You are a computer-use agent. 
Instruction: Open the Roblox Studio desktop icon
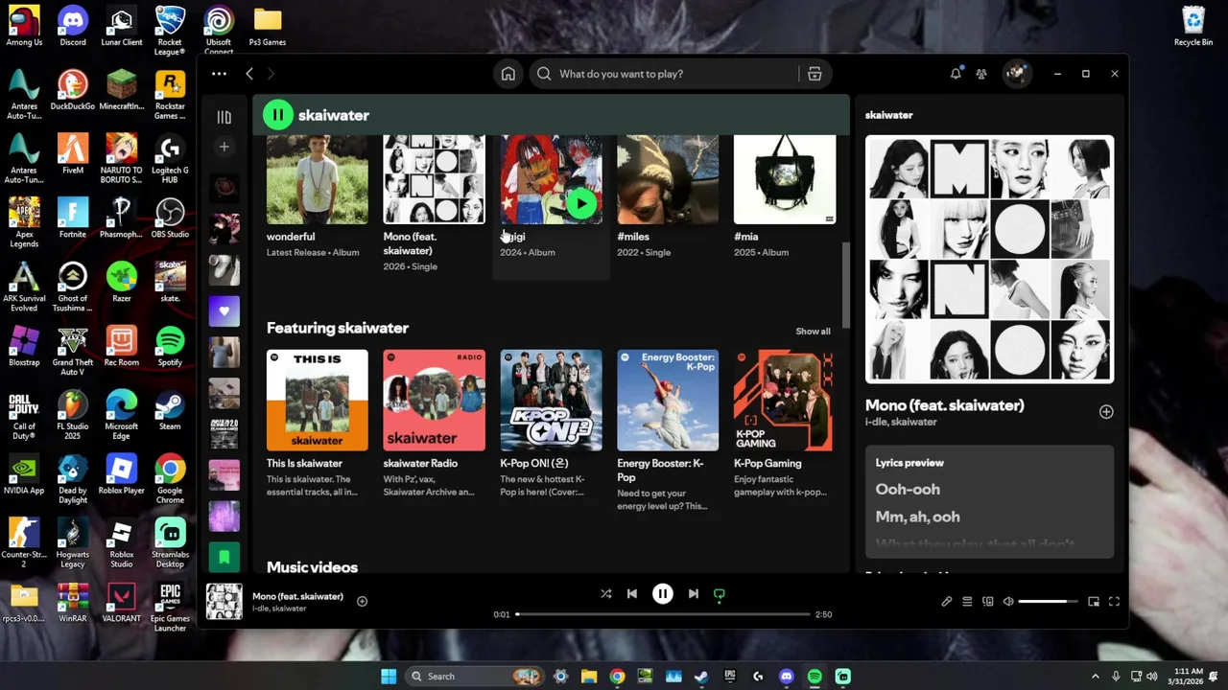pos(122,542)
